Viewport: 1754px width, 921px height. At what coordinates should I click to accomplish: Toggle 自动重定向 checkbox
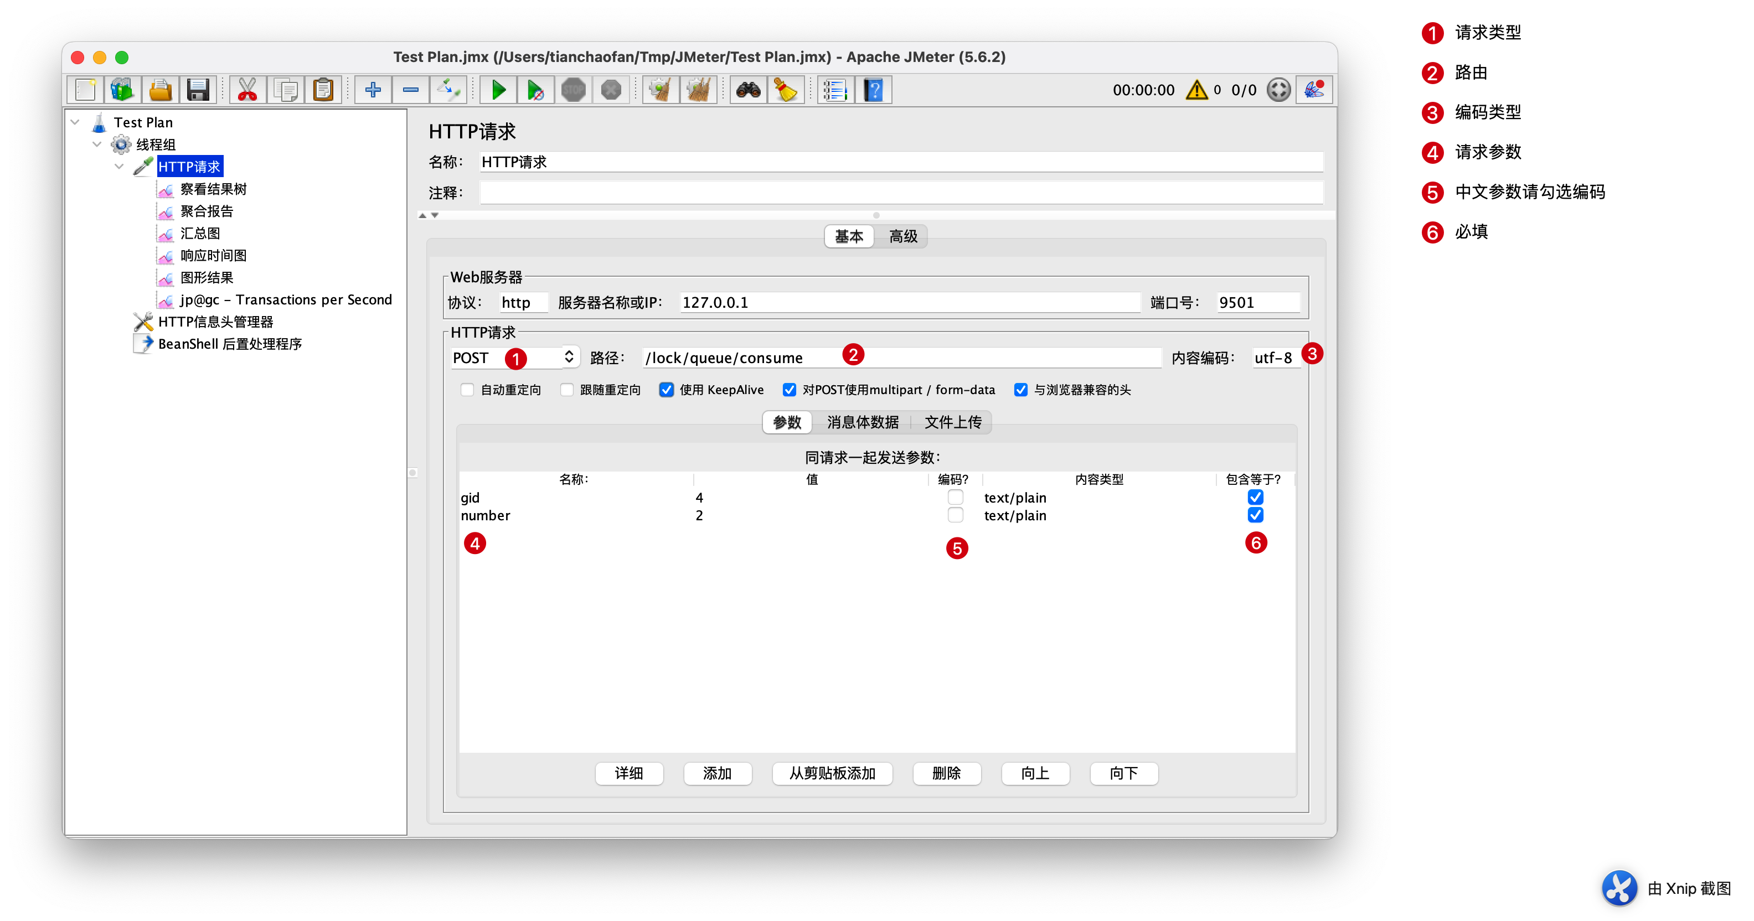pos(467,390)
